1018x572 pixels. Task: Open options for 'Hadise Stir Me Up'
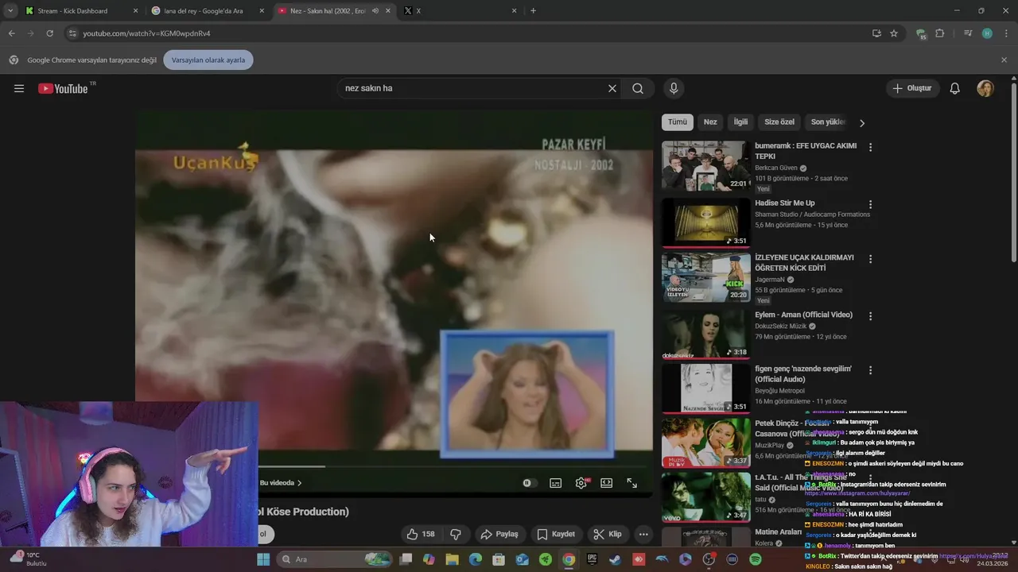coord(871,204)
